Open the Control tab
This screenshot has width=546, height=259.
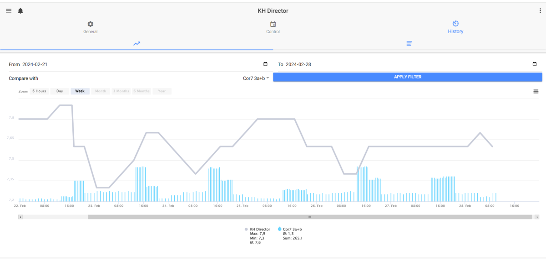pos(273,27)
